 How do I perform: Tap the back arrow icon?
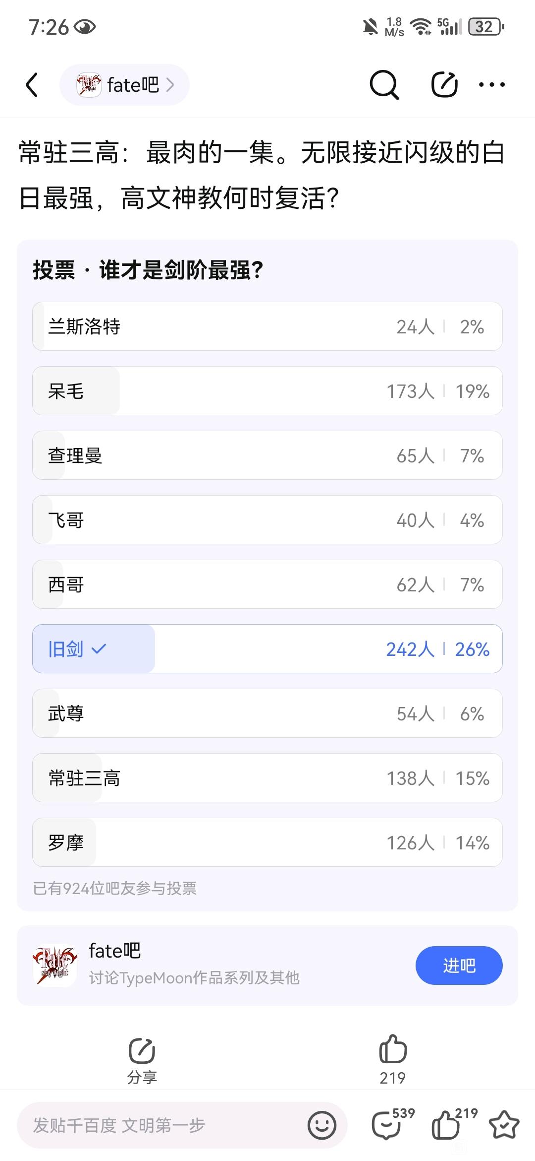point(32,85)
